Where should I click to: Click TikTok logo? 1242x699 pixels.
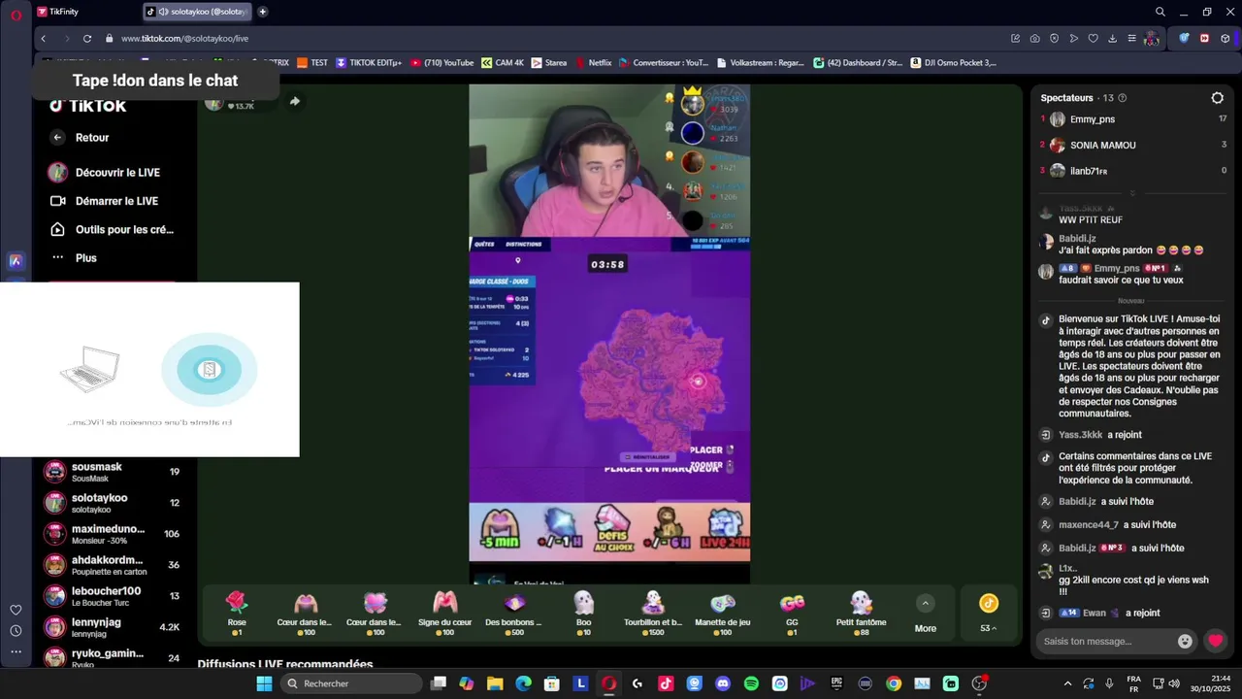pyautogui.click(x=87, y=105)
